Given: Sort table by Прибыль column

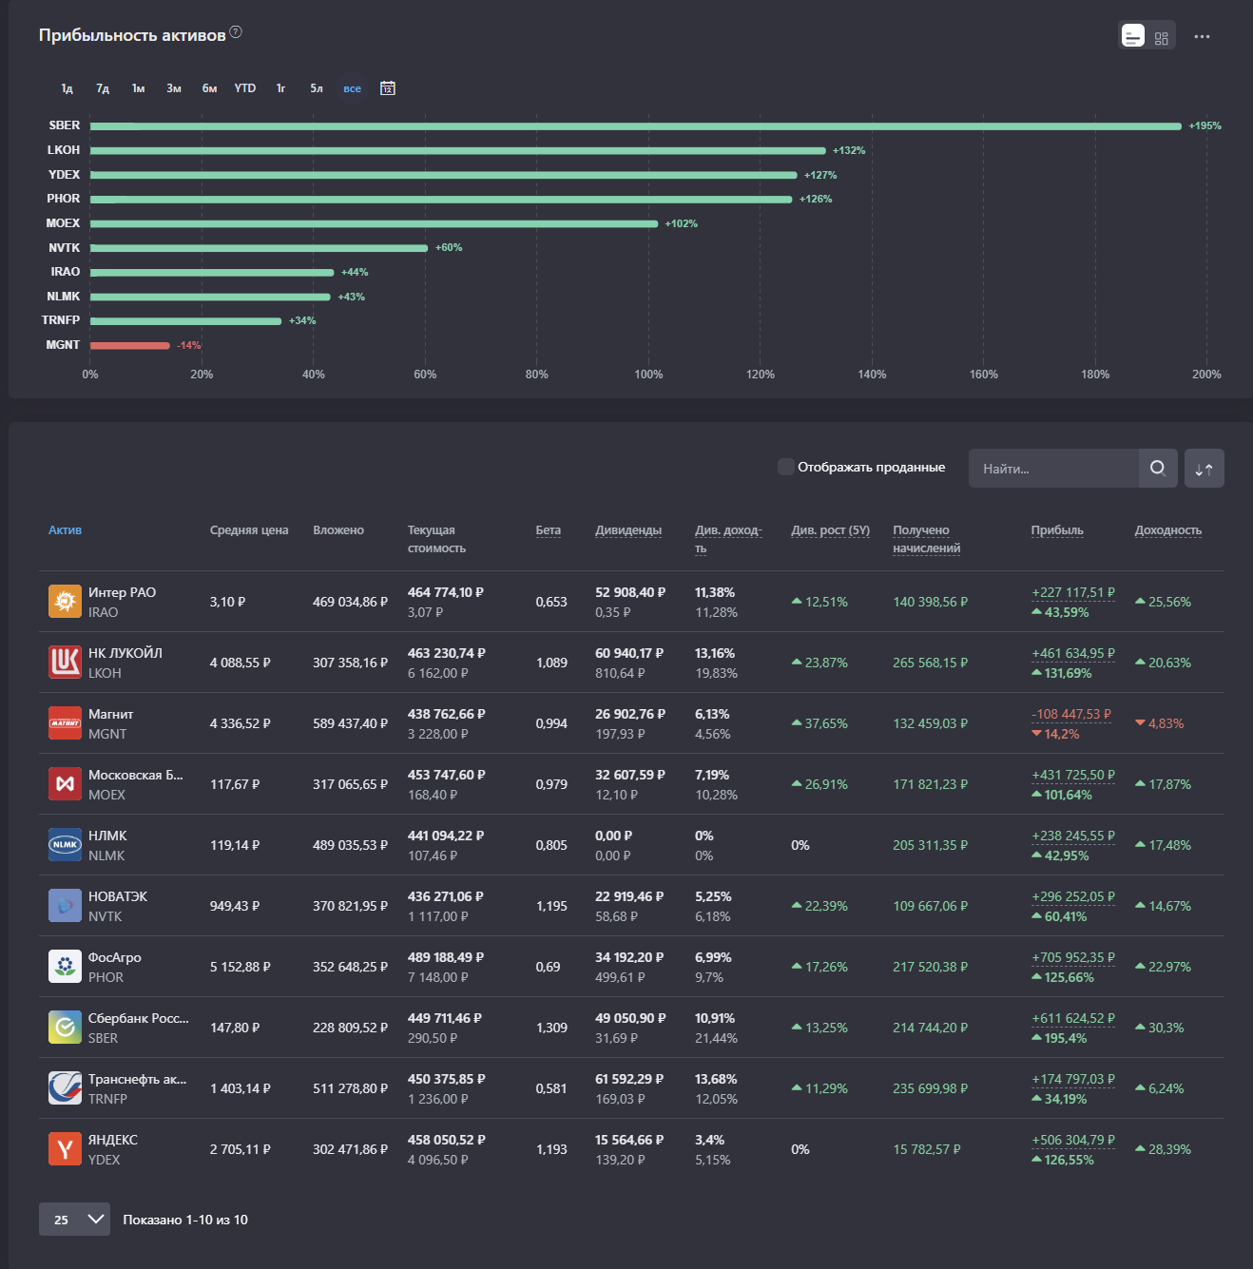Looking at the screenshot, I should click(1057, 530).
